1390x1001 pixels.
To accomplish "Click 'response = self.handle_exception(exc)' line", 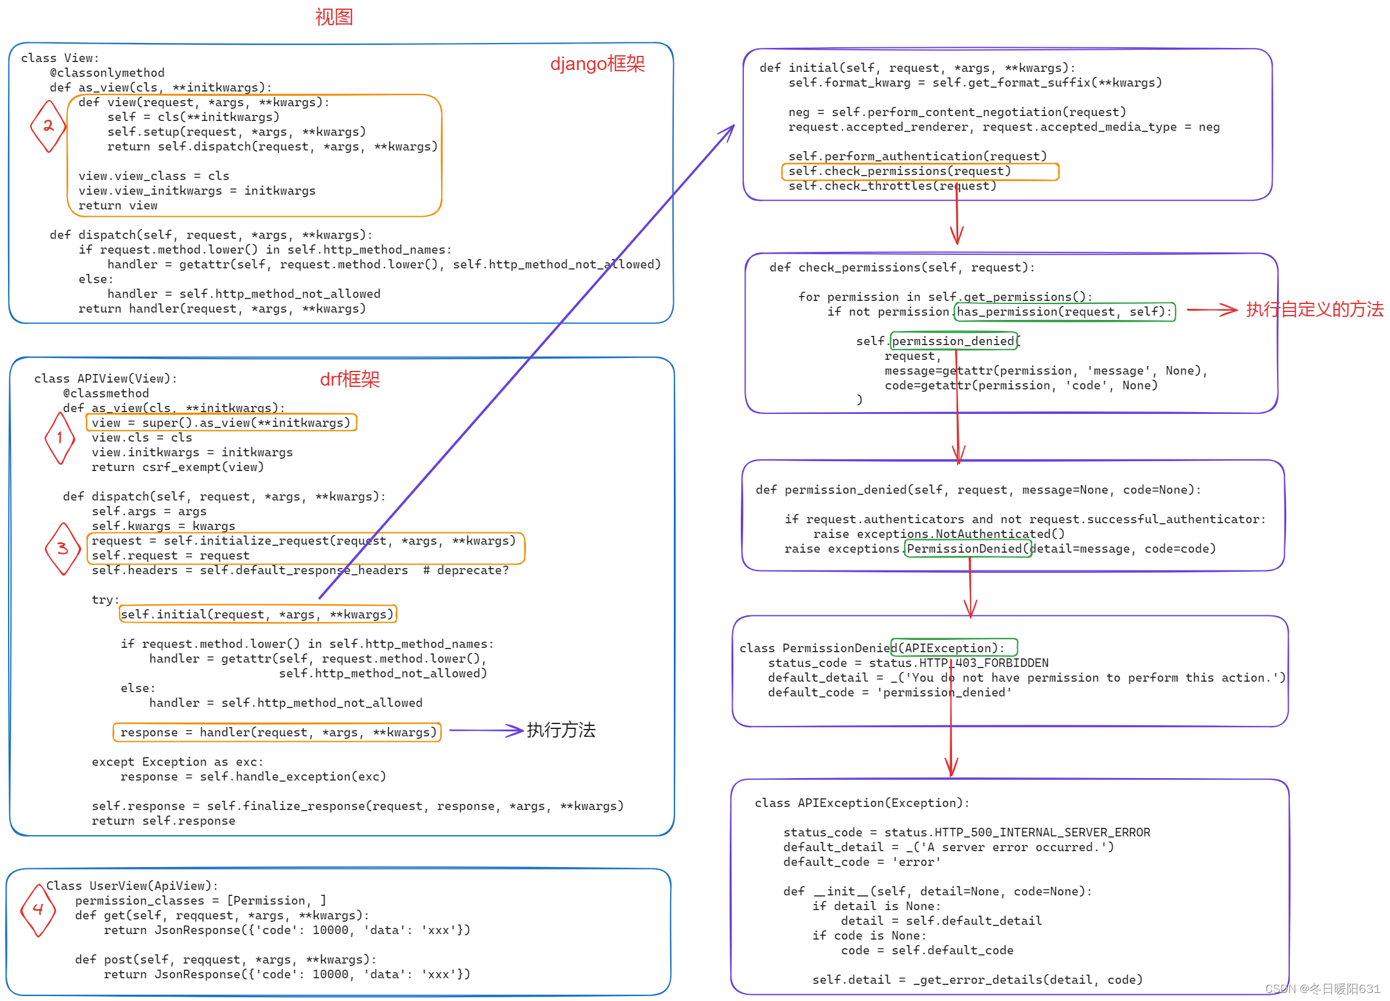I will coord(253,777).
